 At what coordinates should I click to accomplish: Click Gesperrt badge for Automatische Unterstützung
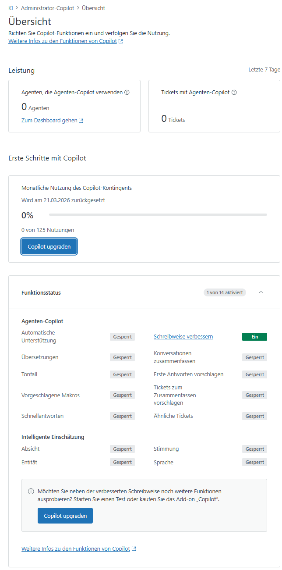[x=122, y=337]
